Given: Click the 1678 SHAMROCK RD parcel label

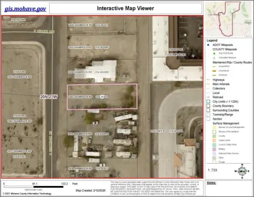Looking at the screenshot, I should pos(80,169).
